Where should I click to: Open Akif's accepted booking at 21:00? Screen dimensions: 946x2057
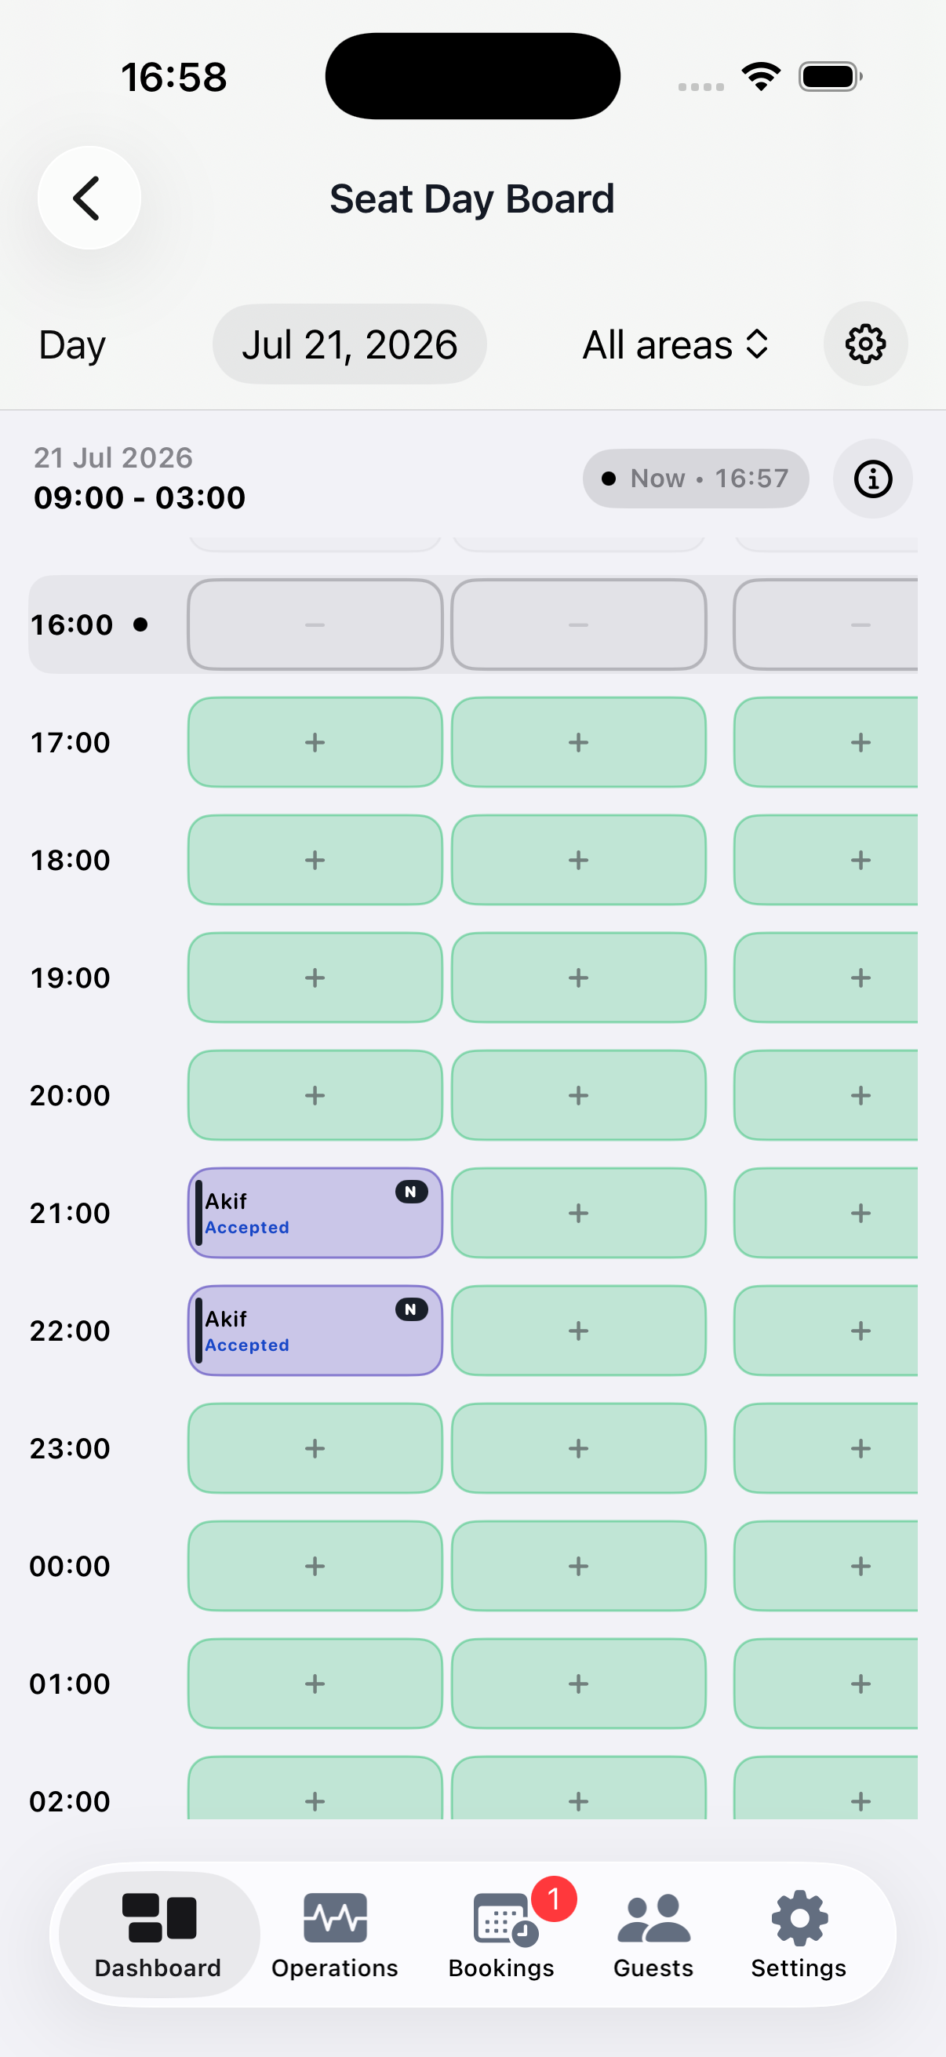tap(315, 1213)
